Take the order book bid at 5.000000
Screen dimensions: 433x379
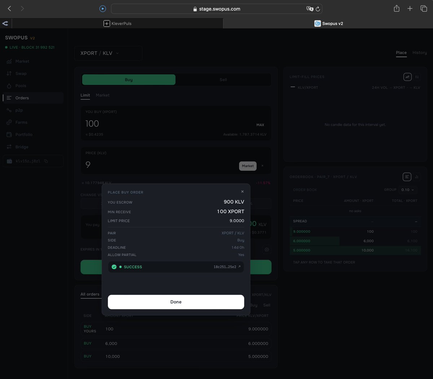[x=355, y=250]
